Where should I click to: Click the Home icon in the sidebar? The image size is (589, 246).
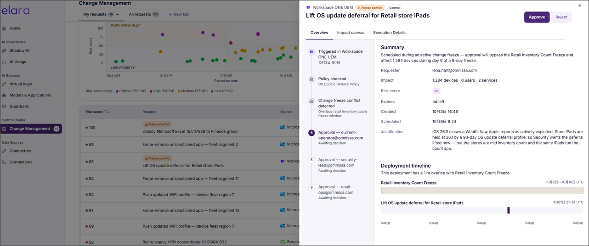tap(4, 28)
